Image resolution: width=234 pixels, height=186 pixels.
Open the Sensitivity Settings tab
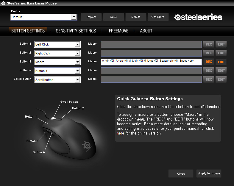point(76,31)
